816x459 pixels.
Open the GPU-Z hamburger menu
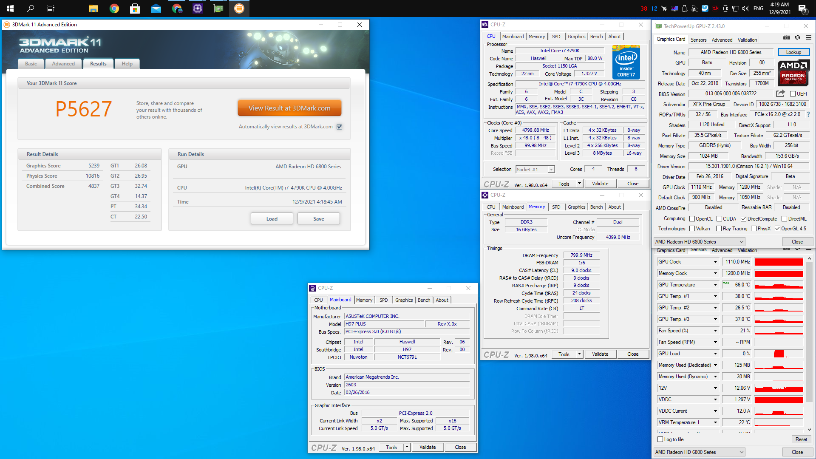[808, 38]
